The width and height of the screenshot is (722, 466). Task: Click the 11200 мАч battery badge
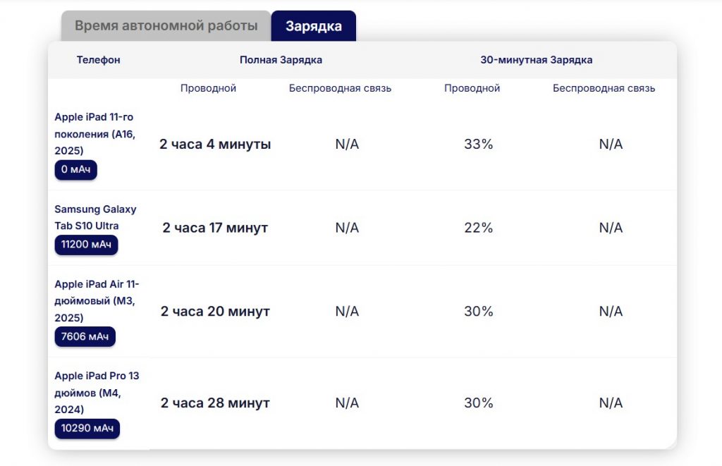click(x=87, y=245)
